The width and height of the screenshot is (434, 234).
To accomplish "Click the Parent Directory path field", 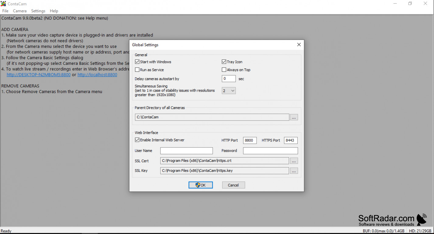I will pyautogui.click(x=212, y=117).
